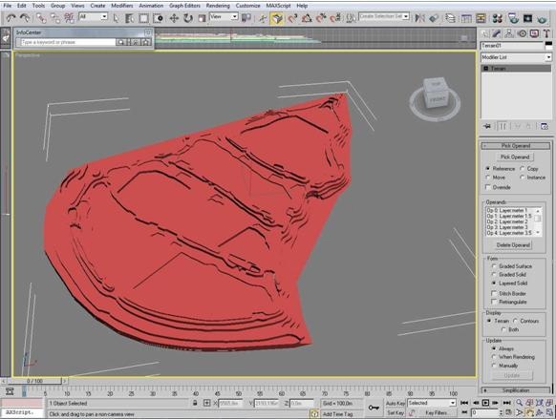Image resolution: width=556 pixels, height=420 pixels.
Task: Click the Undo arrow icon
Action: [x=11, y=18]
